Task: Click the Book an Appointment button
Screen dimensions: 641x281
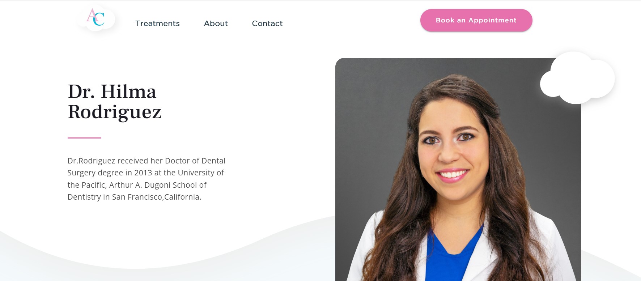Action: 476,20
